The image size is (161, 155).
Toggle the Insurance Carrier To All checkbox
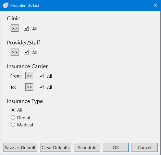41,87
